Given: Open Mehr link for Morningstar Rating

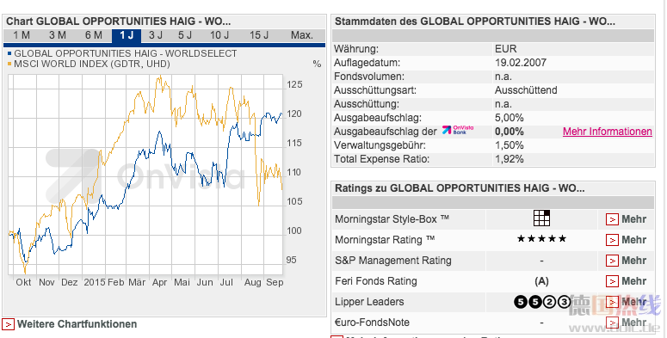Looking at the screenshot, I should click(x=633, y=240).
